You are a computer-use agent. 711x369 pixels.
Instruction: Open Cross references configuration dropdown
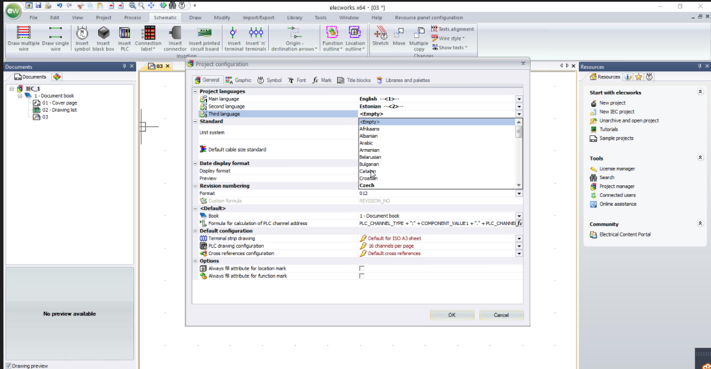pos(519,253)
